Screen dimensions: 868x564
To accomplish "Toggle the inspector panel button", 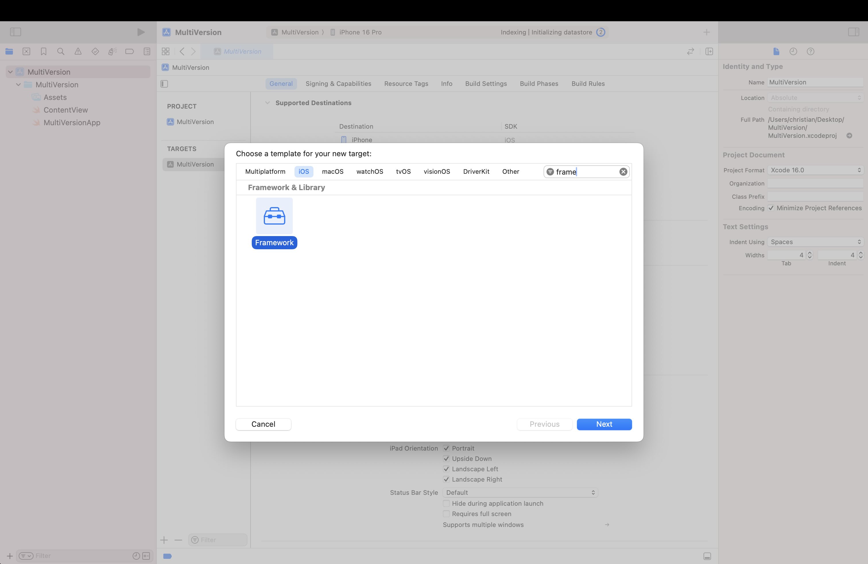I will 853,32.
